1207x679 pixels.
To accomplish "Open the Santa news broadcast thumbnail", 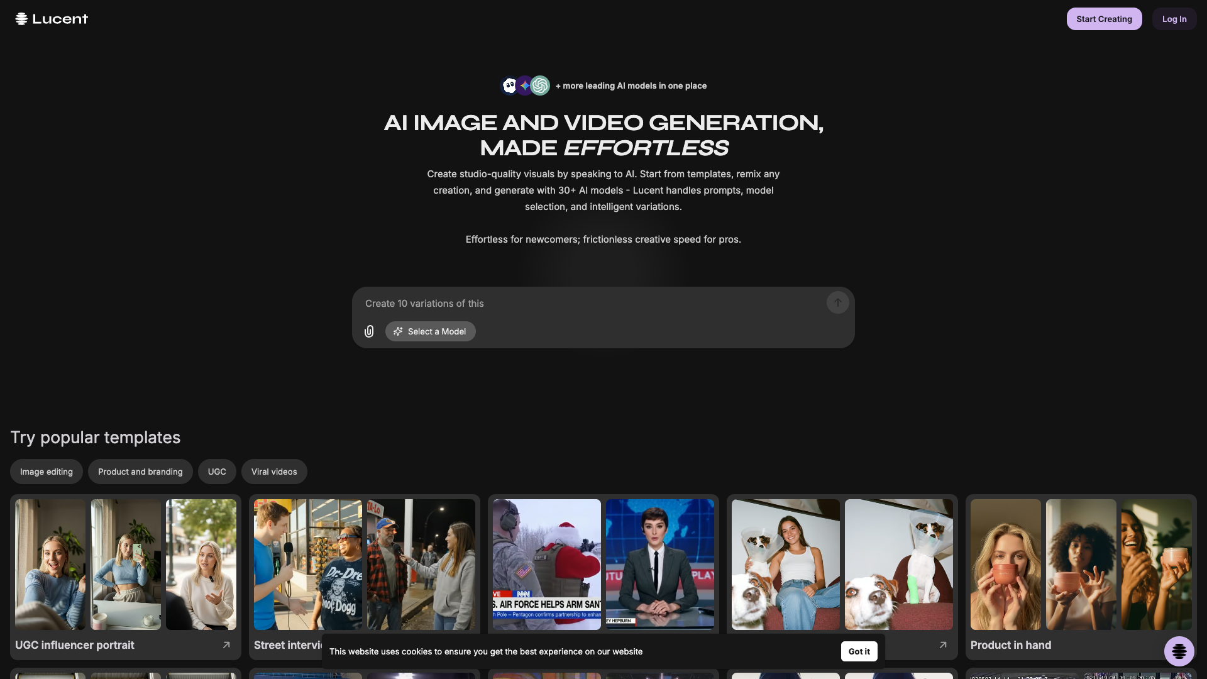I will [x=546, y=564].
